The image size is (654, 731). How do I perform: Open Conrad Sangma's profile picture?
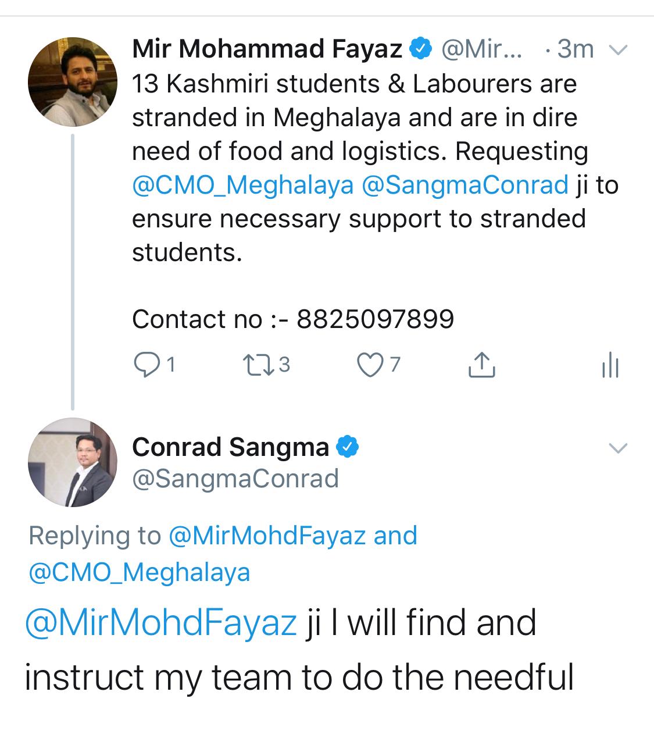click(73, 462)
